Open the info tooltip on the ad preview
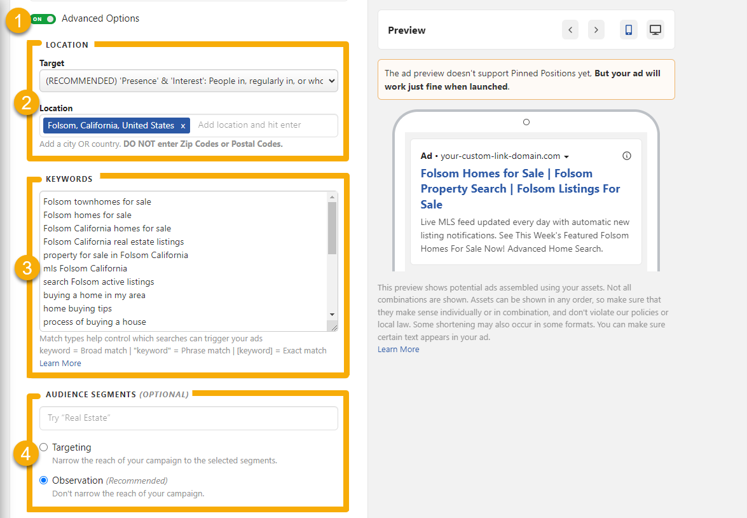This screenshot has height=518, width=747. coord(626,155)
